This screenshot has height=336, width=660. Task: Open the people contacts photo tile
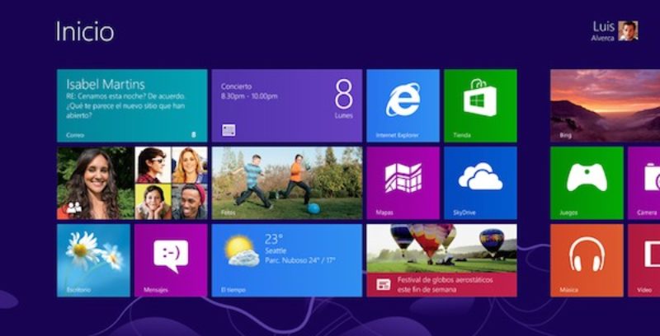tap(132, 183)
